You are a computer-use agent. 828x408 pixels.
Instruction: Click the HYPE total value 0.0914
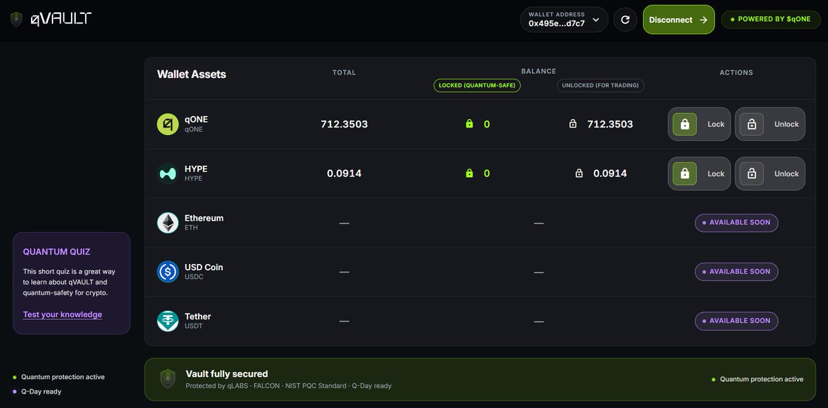point(344,174)
